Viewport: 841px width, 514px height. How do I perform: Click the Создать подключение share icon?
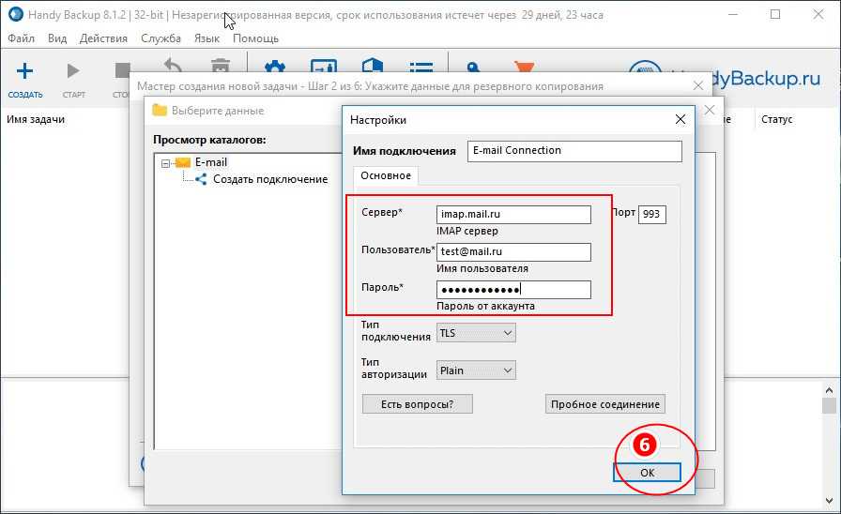click(201, 179)
